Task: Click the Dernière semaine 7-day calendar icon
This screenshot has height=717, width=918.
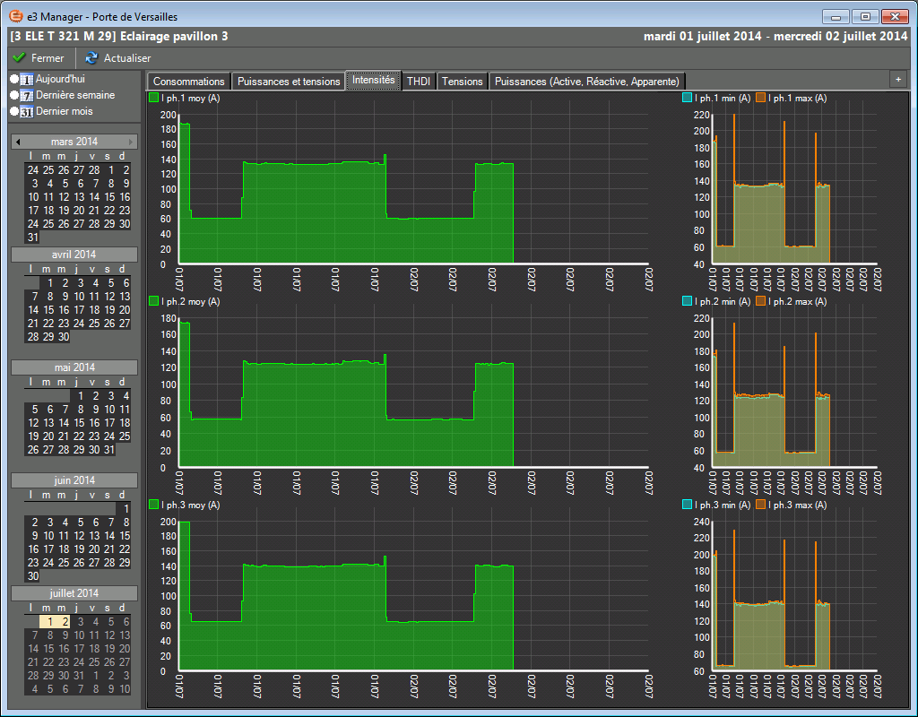Action: tap(27, 95)
